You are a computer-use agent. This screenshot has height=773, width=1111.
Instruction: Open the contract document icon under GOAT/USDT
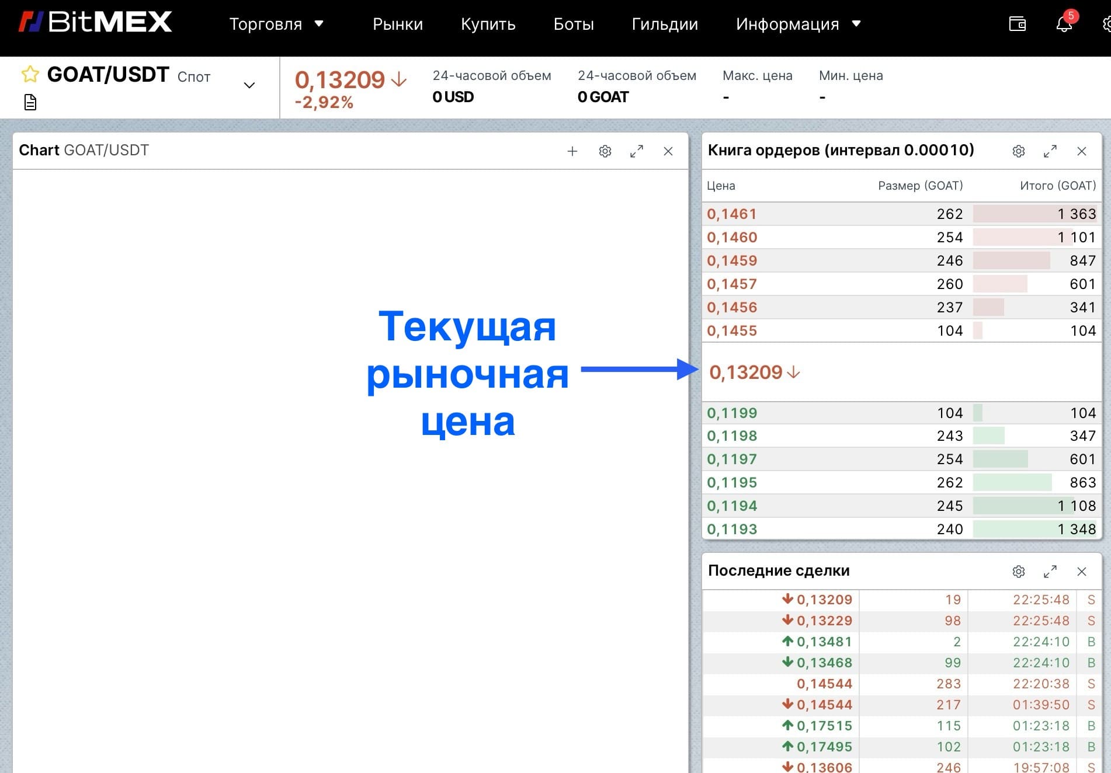tap(30, 103)
